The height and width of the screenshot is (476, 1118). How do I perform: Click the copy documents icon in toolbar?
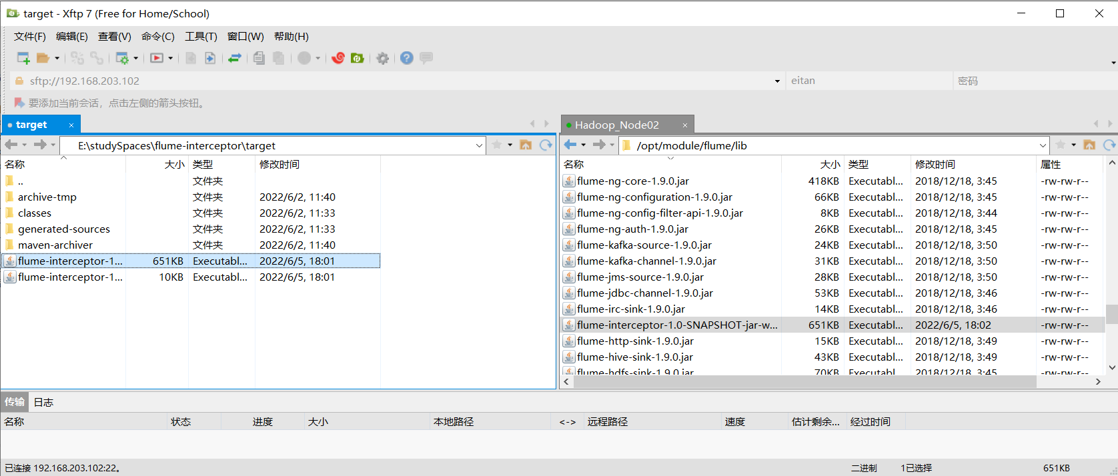[x=259, y=58]
